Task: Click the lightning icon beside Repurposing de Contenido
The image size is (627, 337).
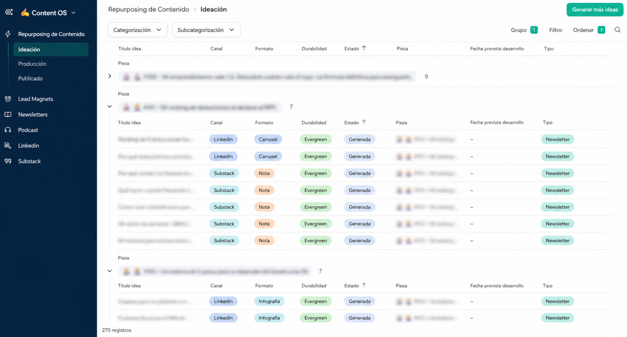Action: tap(8, 34)
